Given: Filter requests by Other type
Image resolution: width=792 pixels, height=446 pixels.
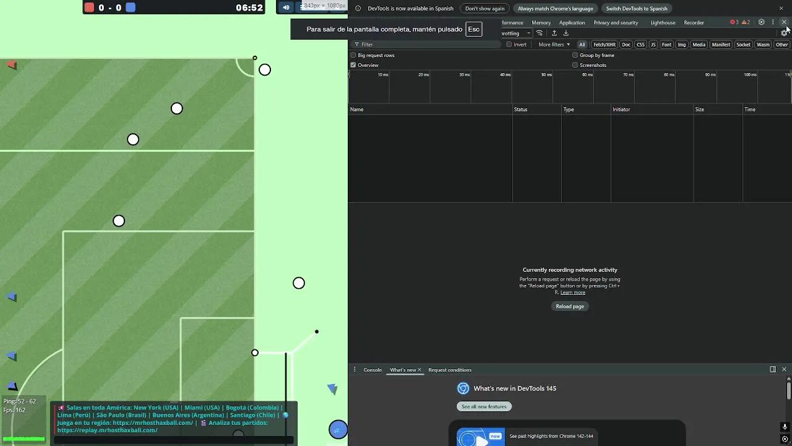Looking at the screenshot, I should [x=782, y=45].
